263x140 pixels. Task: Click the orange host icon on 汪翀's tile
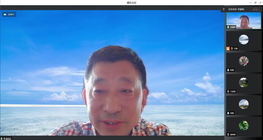pos(228,49)
